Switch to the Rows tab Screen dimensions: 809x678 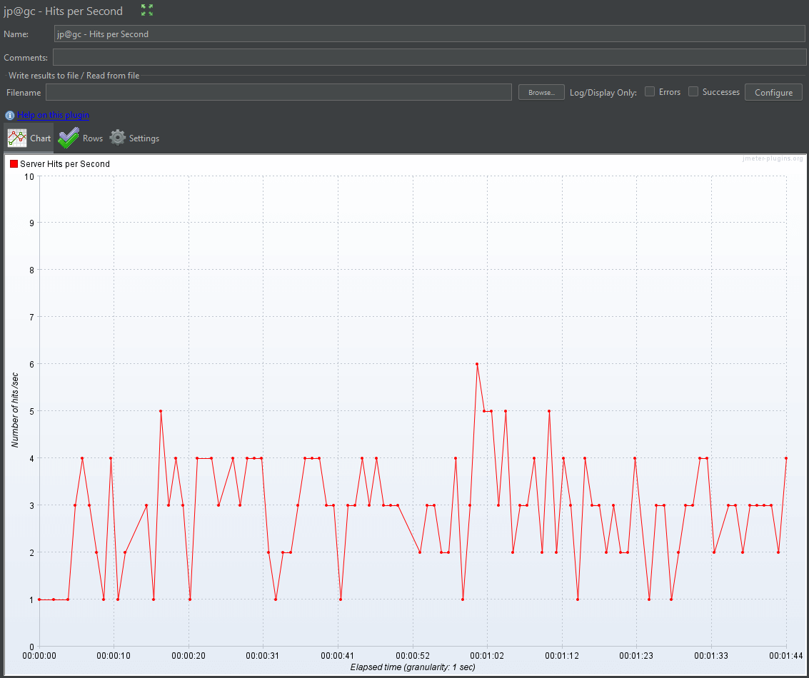92,138
